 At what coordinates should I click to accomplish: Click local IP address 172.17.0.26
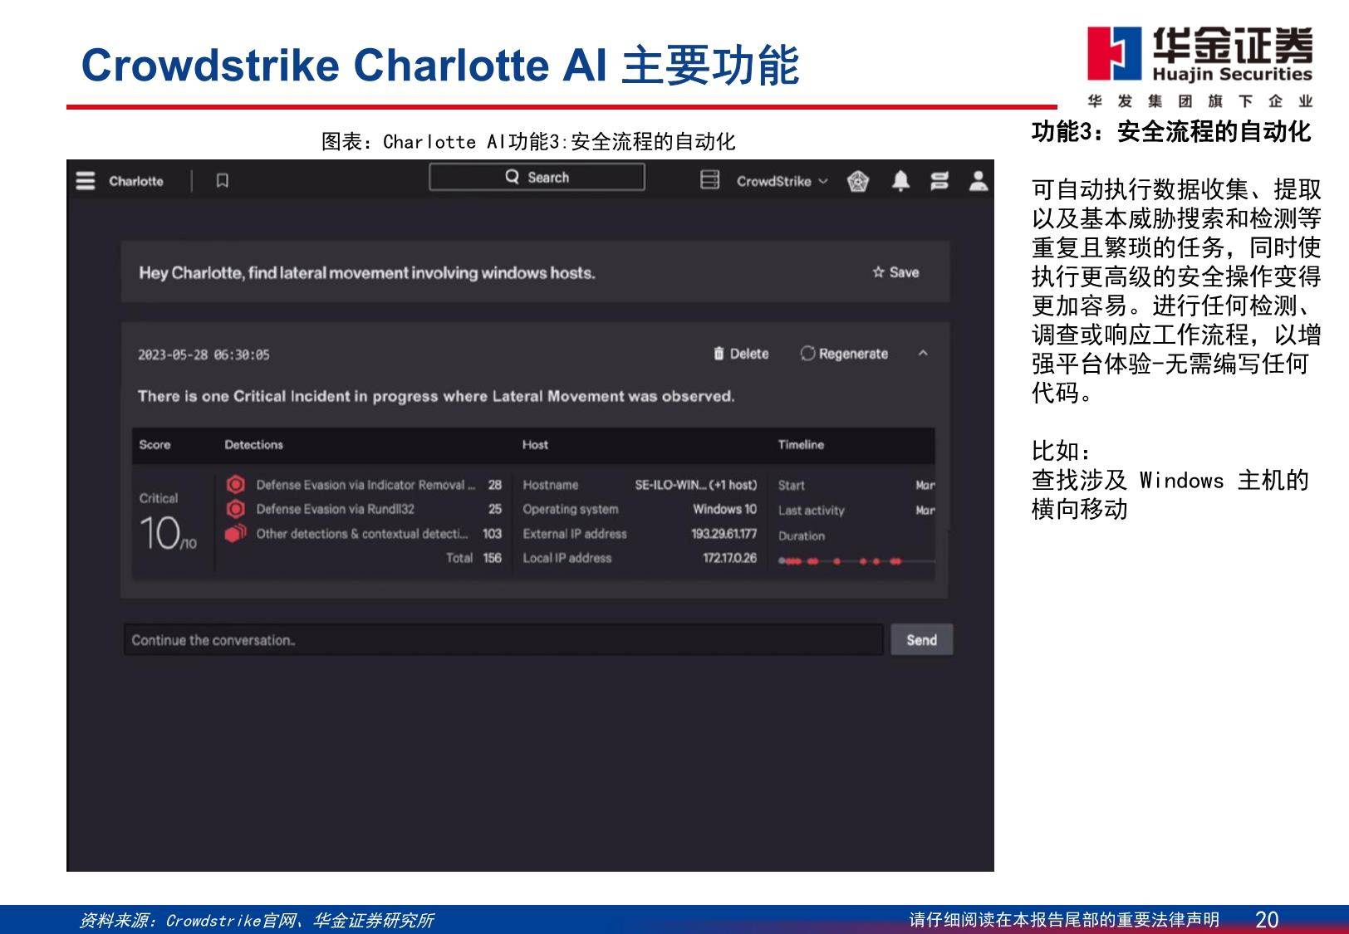pyautogui.click(x=729, y=558)
